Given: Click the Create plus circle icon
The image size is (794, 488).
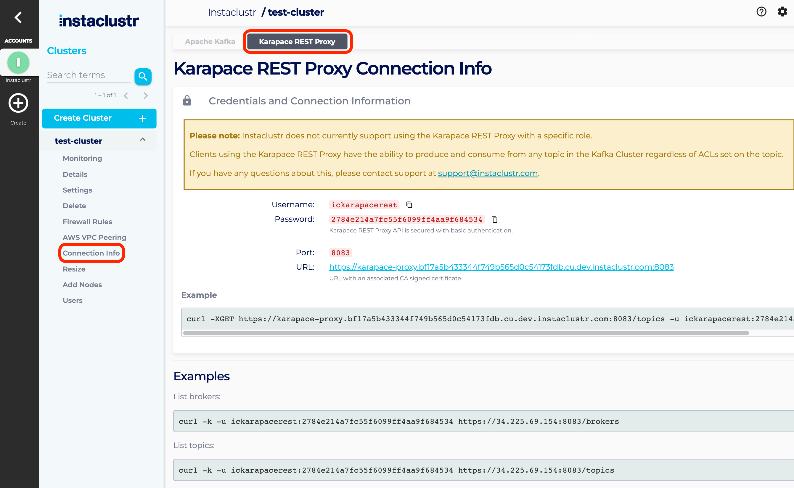Looking at the screenshot, I should [18, 103].
